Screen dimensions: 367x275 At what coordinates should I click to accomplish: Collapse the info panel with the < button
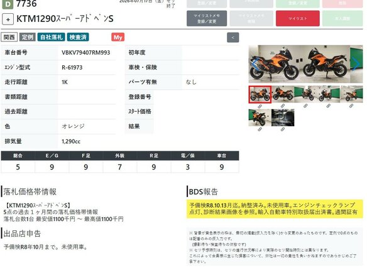click(233, 38)
